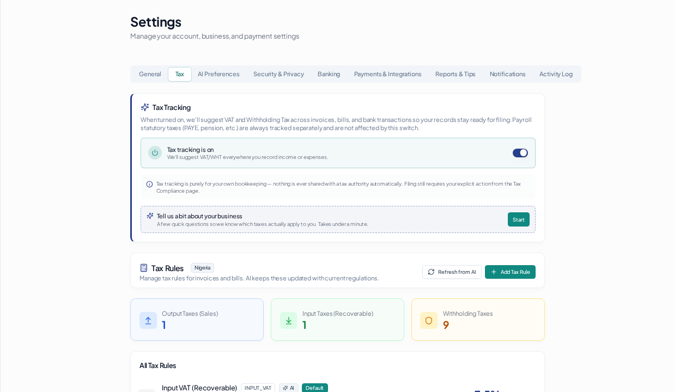Click the sparkle icon beside Tell us about your business
674x392 pixels.
coord(150,216)
